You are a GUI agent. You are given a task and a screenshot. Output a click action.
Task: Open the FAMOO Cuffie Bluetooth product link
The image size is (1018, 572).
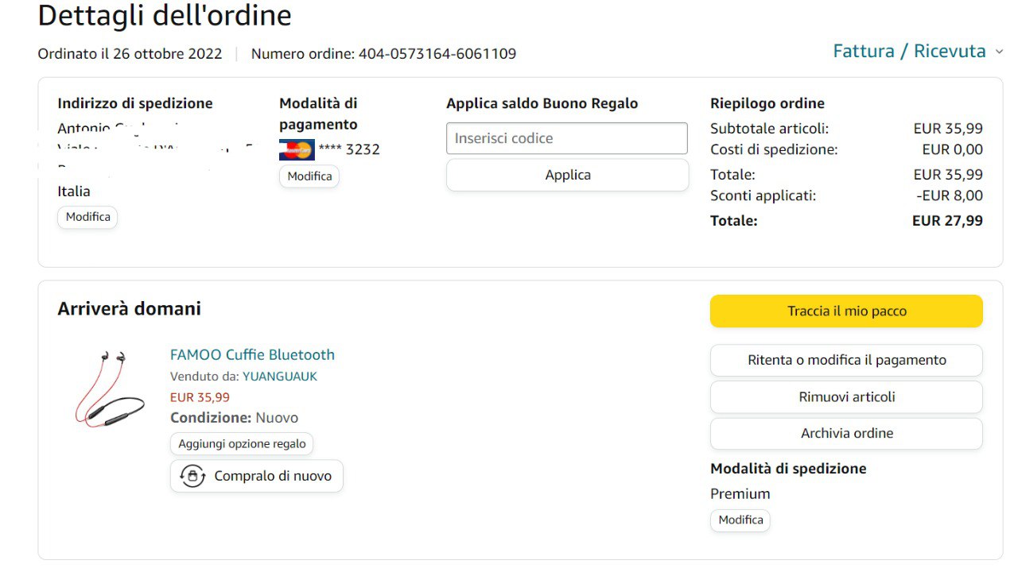[252, 355]
